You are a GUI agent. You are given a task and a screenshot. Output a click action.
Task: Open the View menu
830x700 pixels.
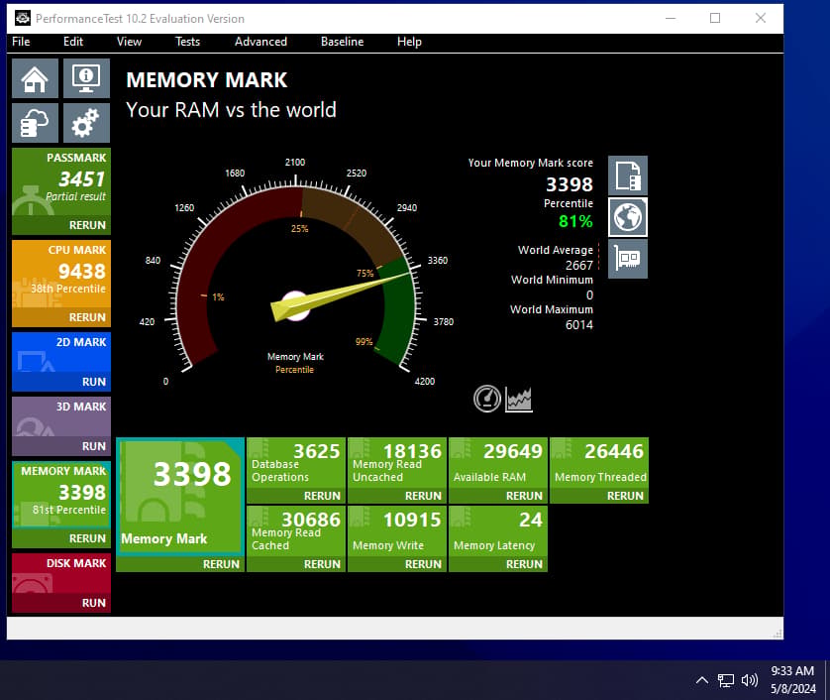tap(129, 42)
